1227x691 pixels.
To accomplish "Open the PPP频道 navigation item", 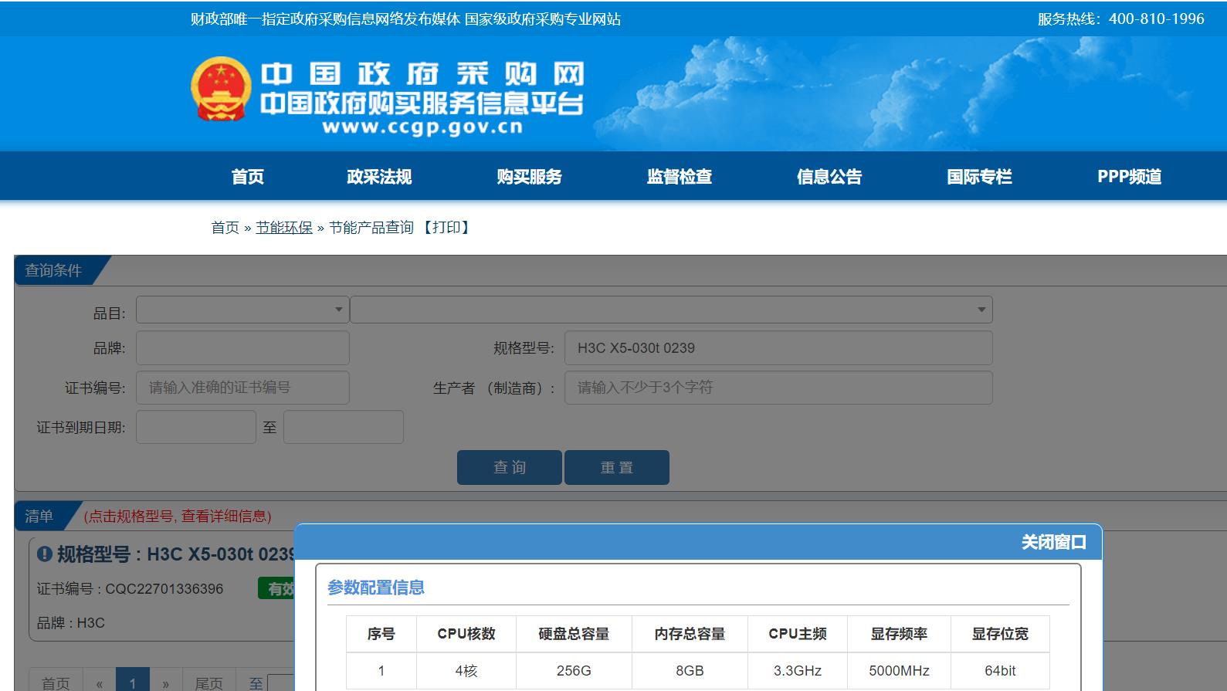I will (x=1129, y=177).
